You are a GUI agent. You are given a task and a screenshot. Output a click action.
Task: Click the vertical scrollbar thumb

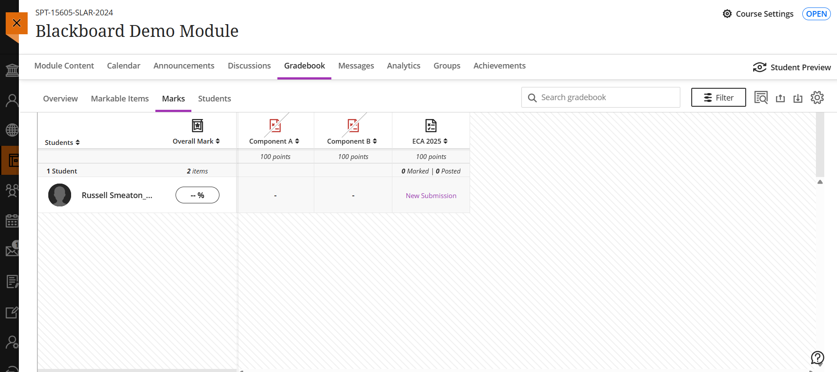click(820, 144)
